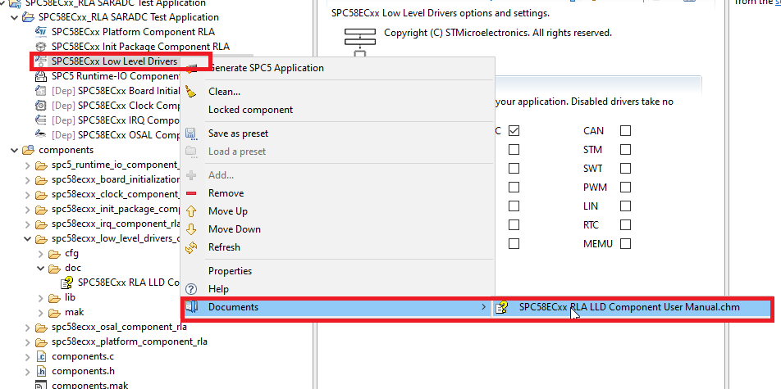The image size is (781, 389).
Task: Select SPC58ECxx Platform Component RLA
Action: click(x=133, y=32)
